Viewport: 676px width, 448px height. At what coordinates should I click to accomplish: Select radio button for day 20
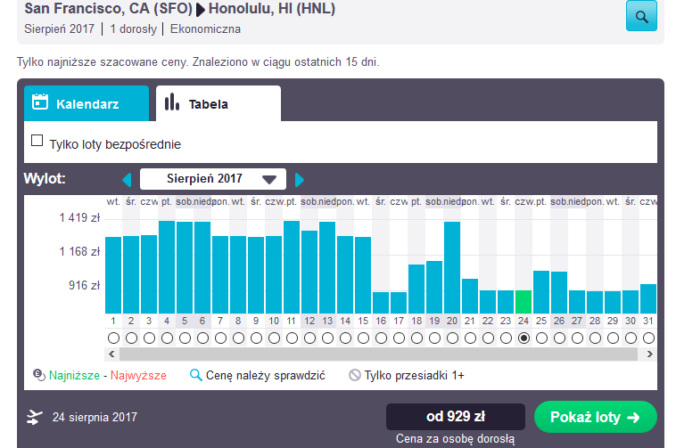452,338
